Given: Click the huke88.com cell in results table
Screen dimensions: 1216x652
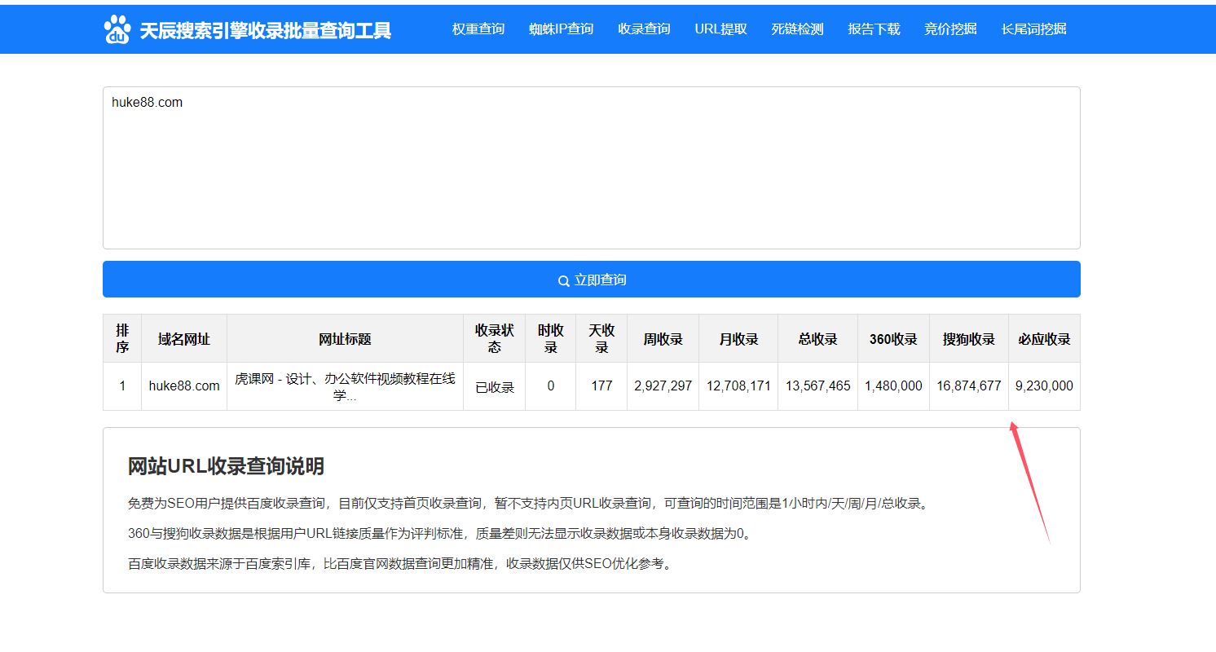Looking at the screenshot, I should pyautogui.click(x=184, y=386).
